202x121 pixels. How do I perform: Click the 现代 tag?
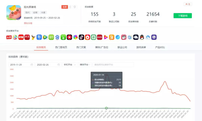point(27,12)
